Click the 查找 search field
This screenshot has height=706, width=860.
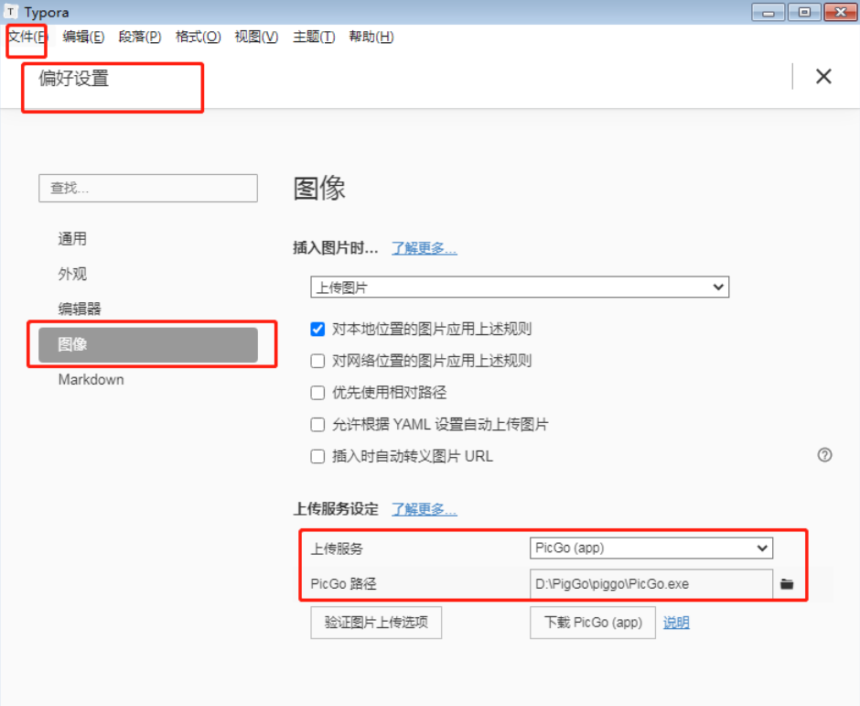148,189
